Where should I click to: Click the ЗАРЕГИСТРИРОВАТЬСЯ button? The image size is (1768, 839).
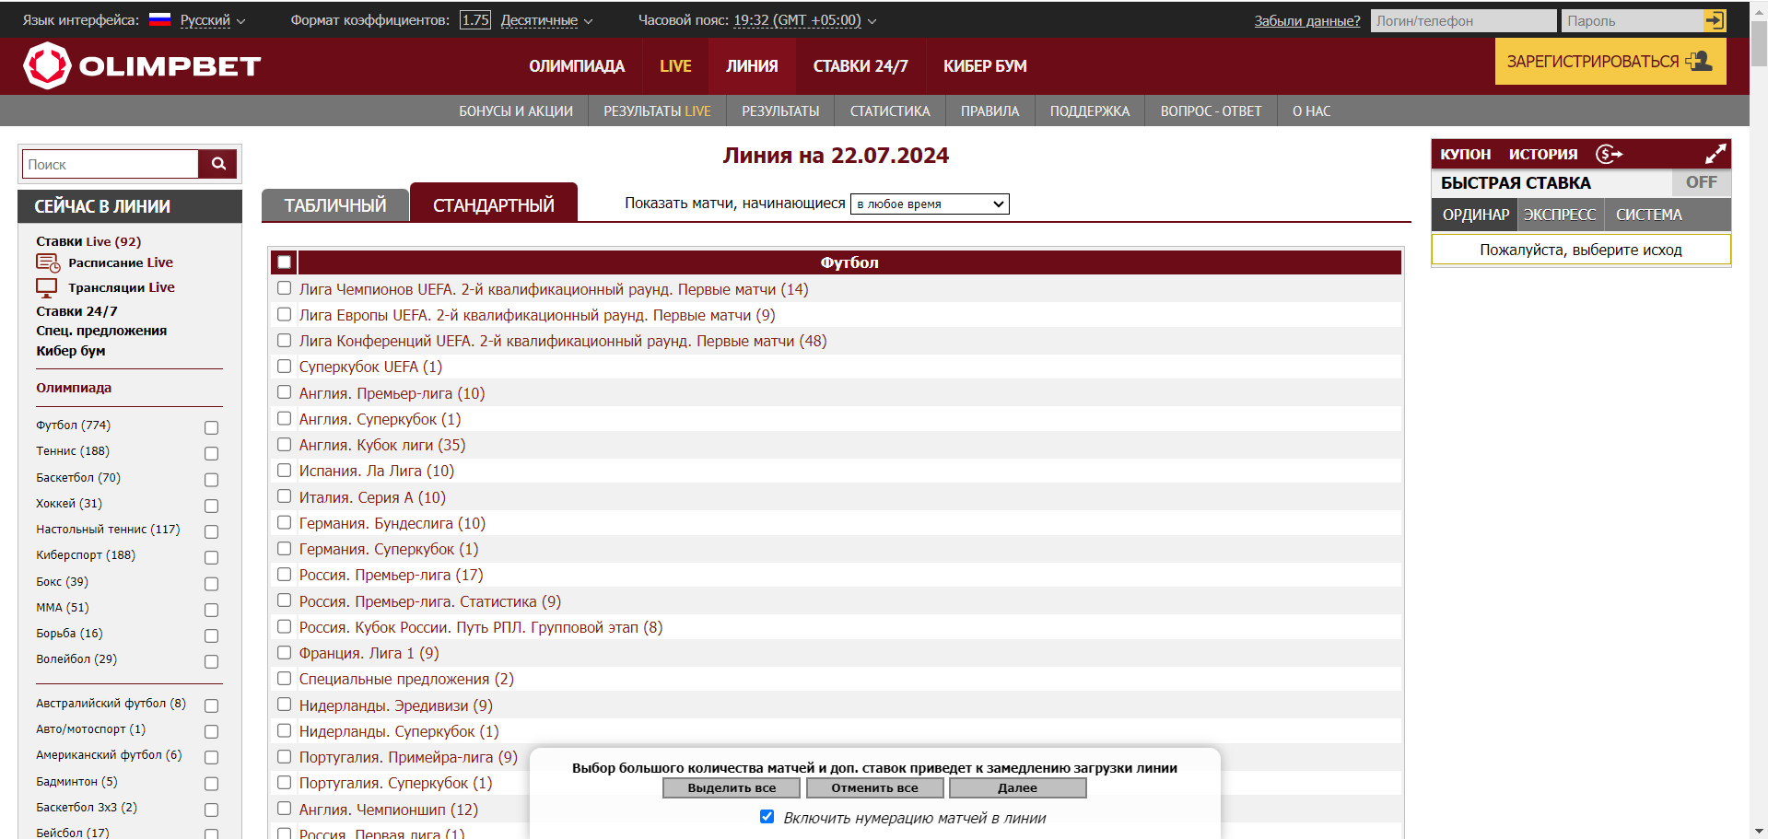point(1610,62)
